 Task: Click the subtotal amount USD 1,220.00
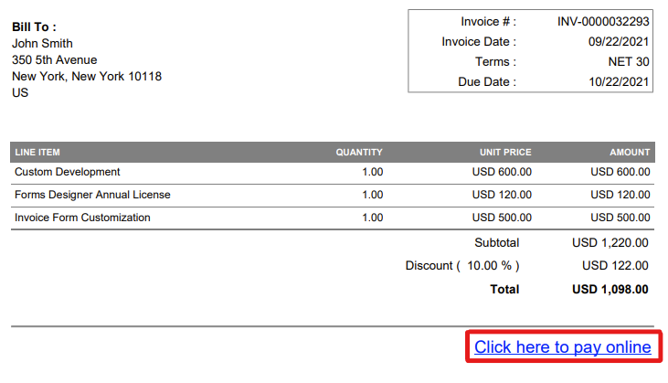coord(610,243)
